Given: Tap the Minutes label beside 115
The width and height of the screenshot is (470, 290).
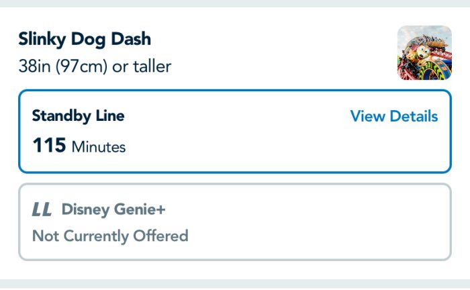Looking at the screenshot, I should pos(99,146).
